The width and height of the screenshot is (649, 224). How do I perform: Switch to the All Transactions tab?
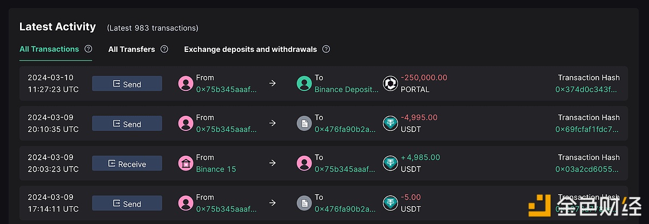point(49,49)
